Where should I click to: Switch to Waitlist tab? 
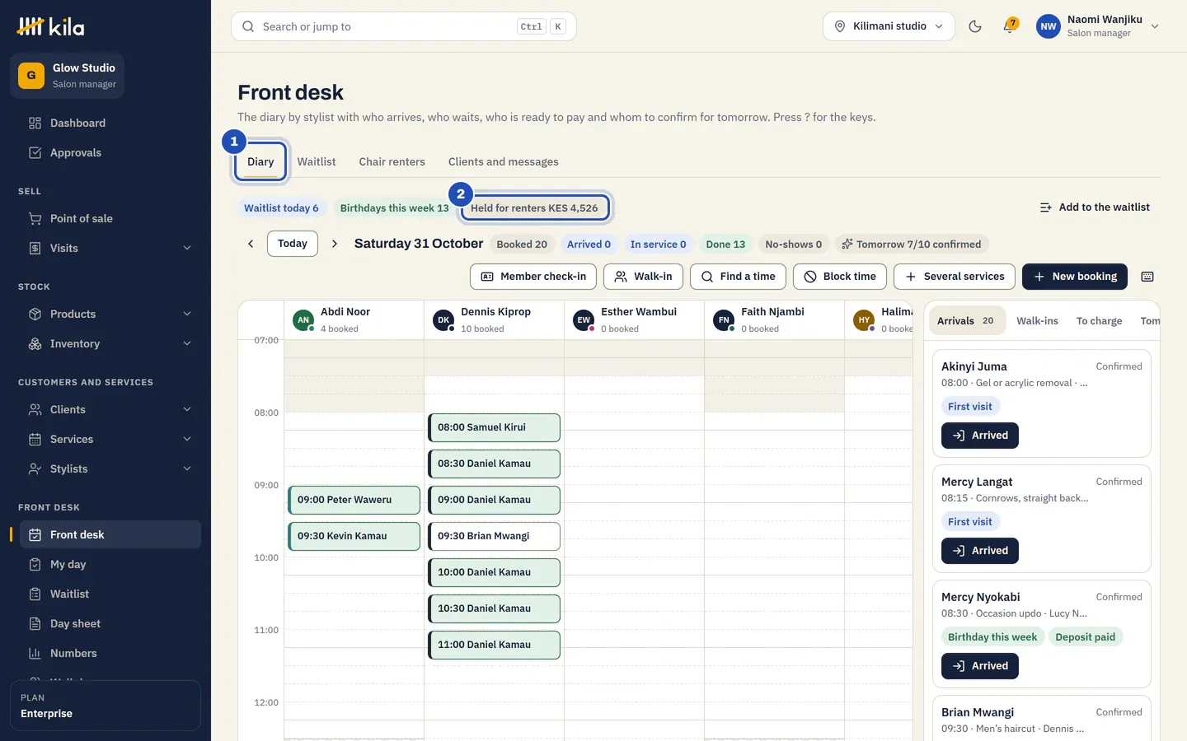317,162
